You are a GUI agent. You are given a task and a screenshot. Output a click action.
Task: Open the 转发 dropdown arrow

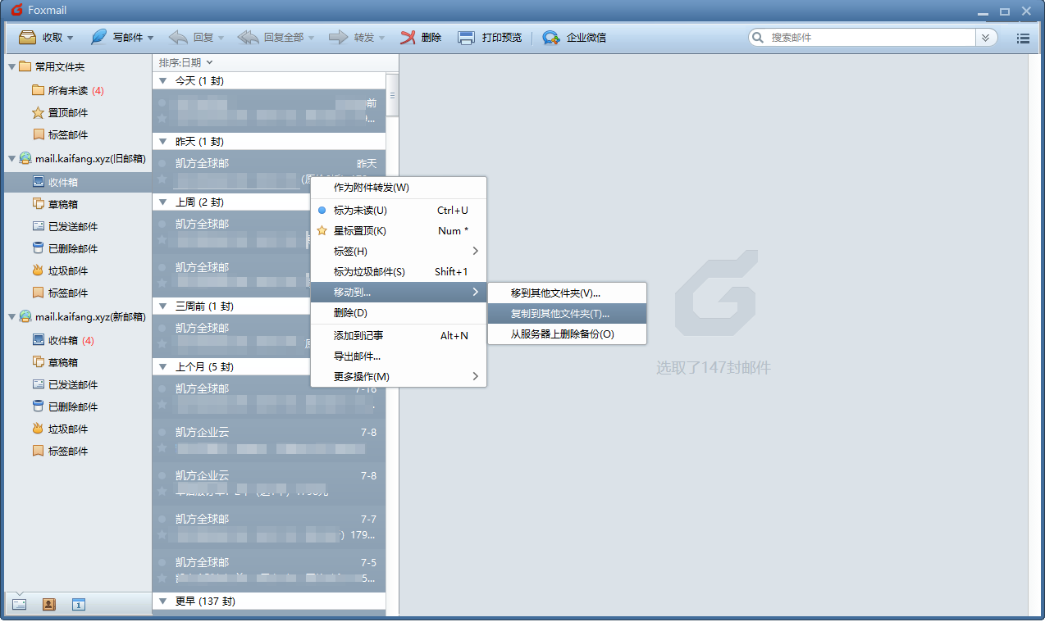click(x=381, y=38)
